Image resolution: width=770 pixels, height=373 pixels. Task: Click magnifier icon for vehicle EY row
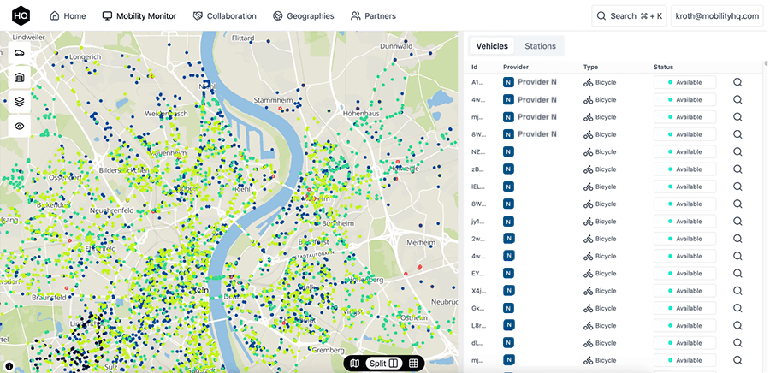[737, 273]
